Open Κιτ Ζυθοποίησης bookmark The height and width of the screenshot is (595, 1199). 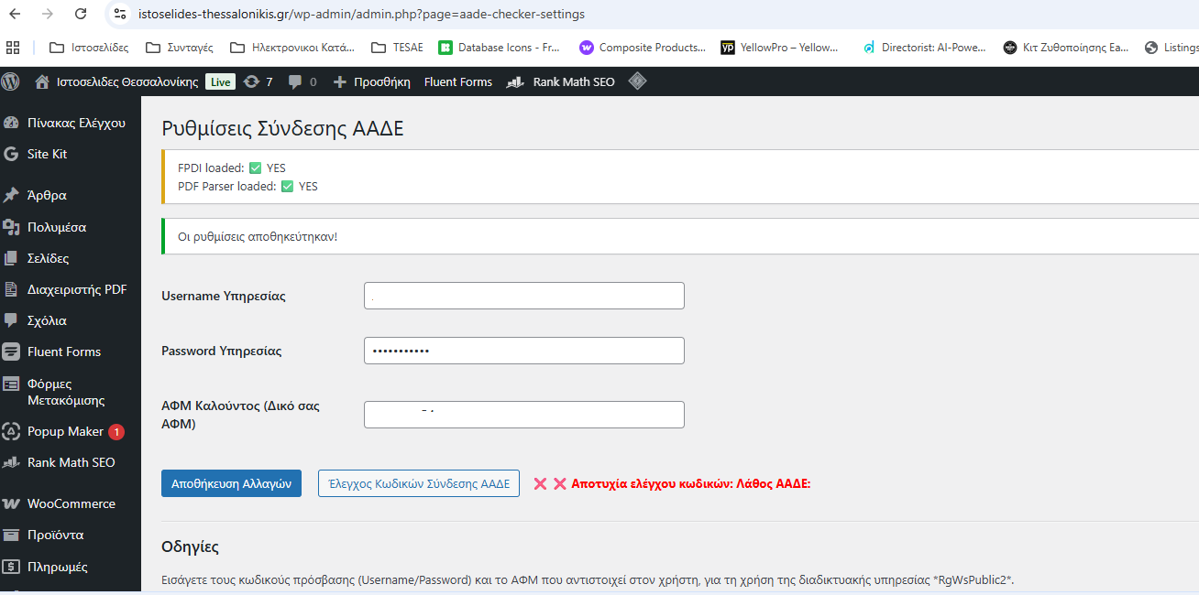(1066, 48)
